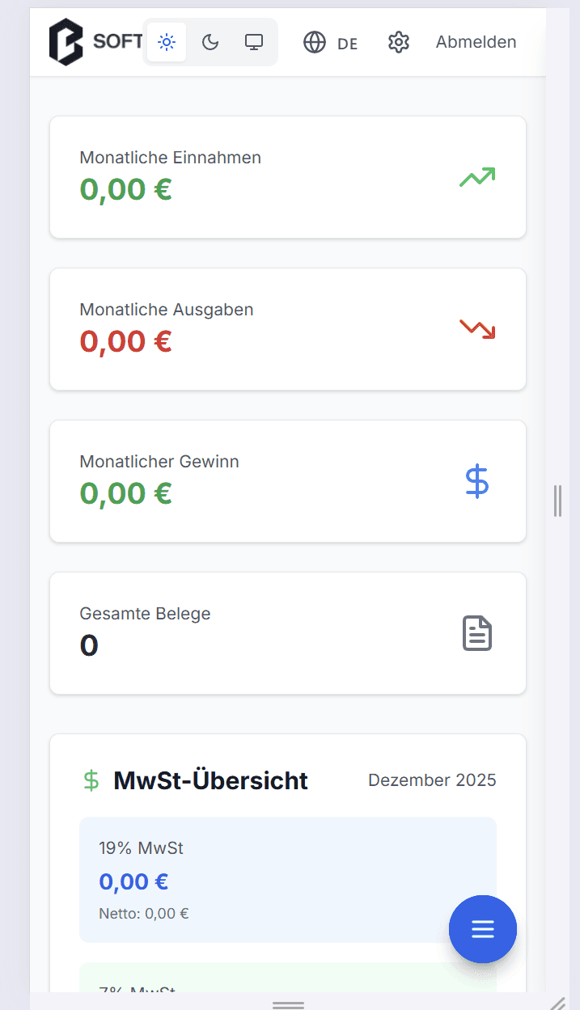Click the B Soft logo icon
Screen dimensions: 580x1010
[66, 42]
